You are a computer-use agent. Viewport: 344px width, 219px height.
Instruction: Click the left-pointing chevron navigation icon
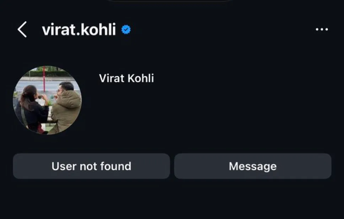(22, 30)
